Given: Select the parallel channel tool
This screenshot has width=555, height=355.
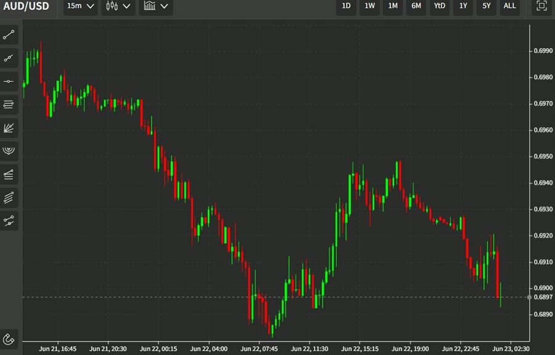Looking at the screenshot, I should click(x=9, y=197).
